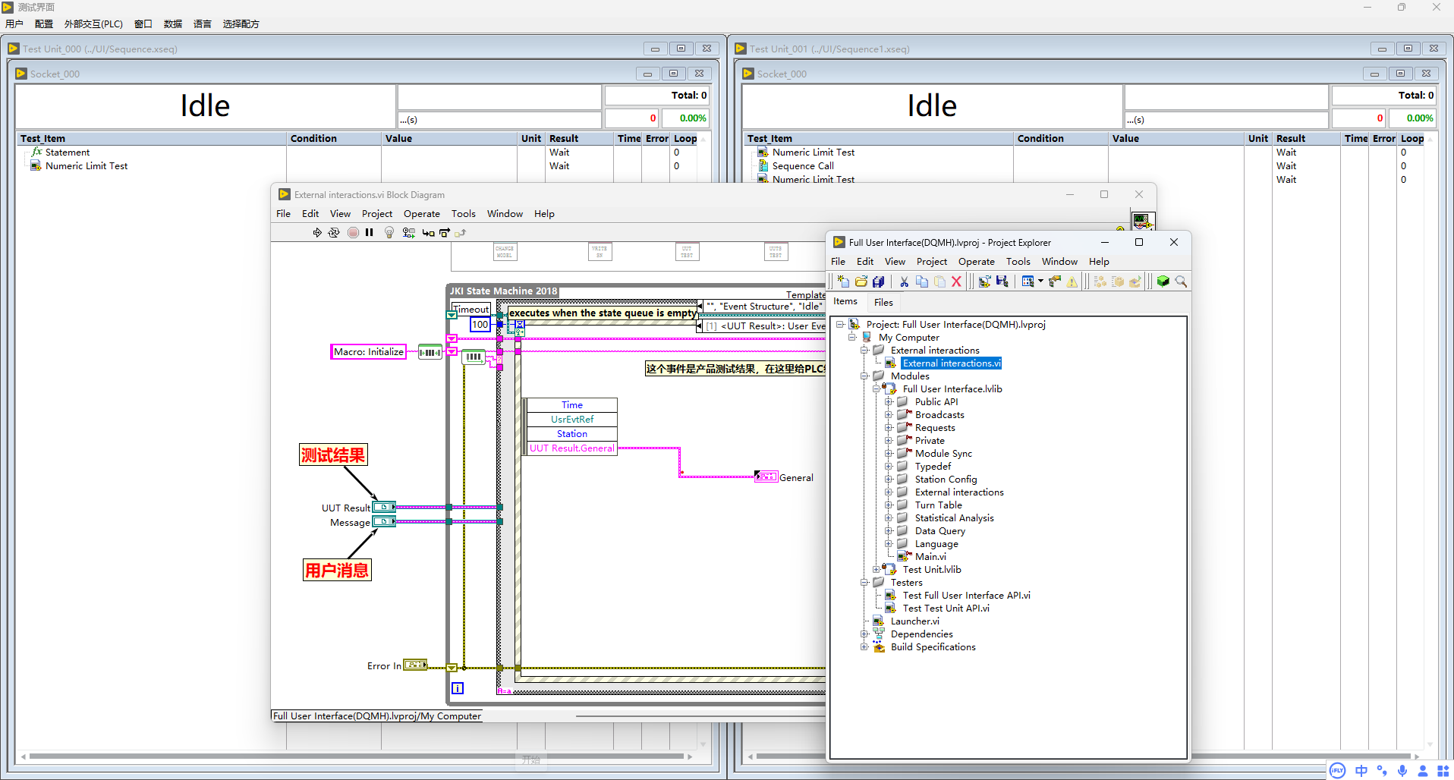
Task: Click the Cut scissors icon in Project Explorer
Action: 904,281
